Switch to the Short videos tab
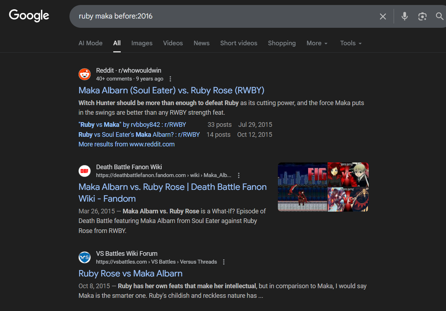This screenshot has height=311, width=446. (x=239, y=43)
